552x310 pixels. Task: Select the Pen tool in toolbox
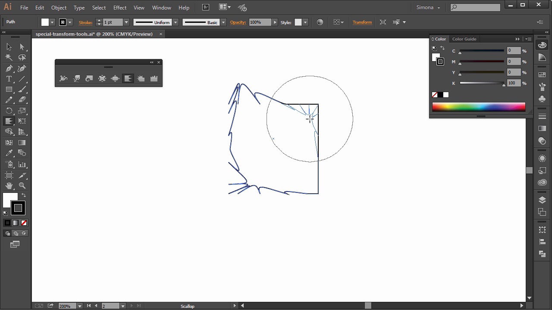pyautogui.click(x=9, y=68)
